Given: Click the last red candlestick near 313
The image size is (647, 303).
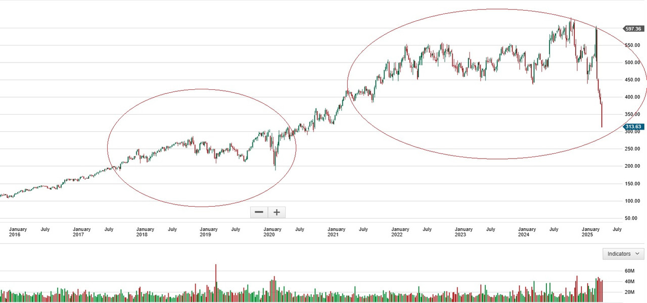Looking at the screenshot, I should click(602, 115).
